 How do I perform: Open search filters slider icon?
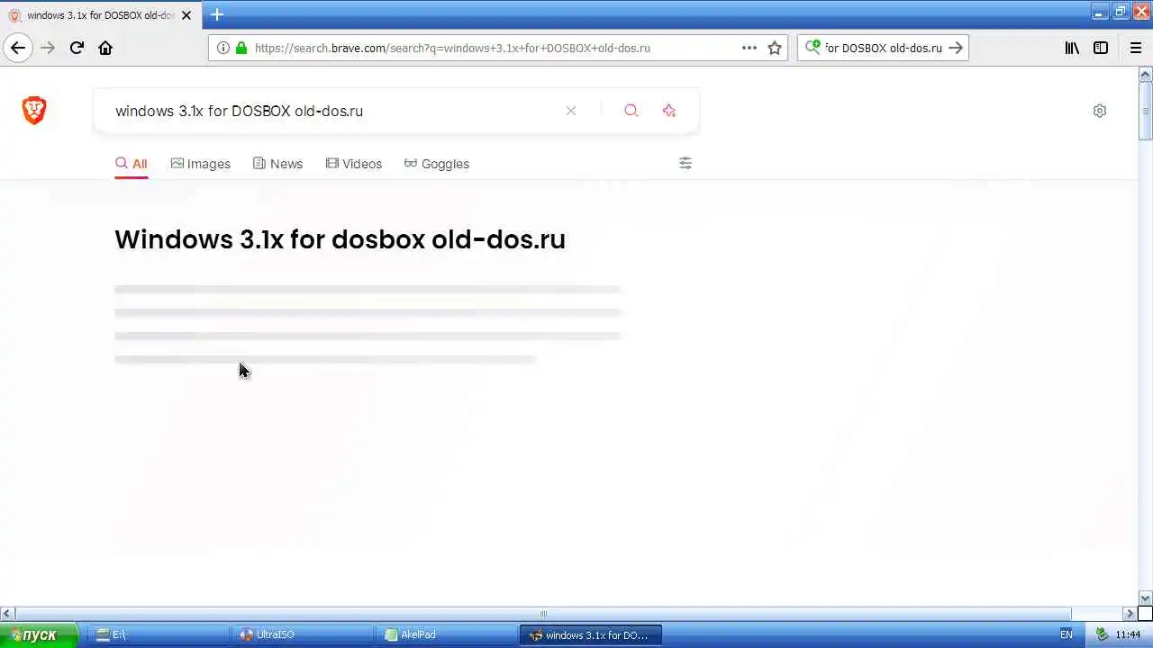[685, 163]
